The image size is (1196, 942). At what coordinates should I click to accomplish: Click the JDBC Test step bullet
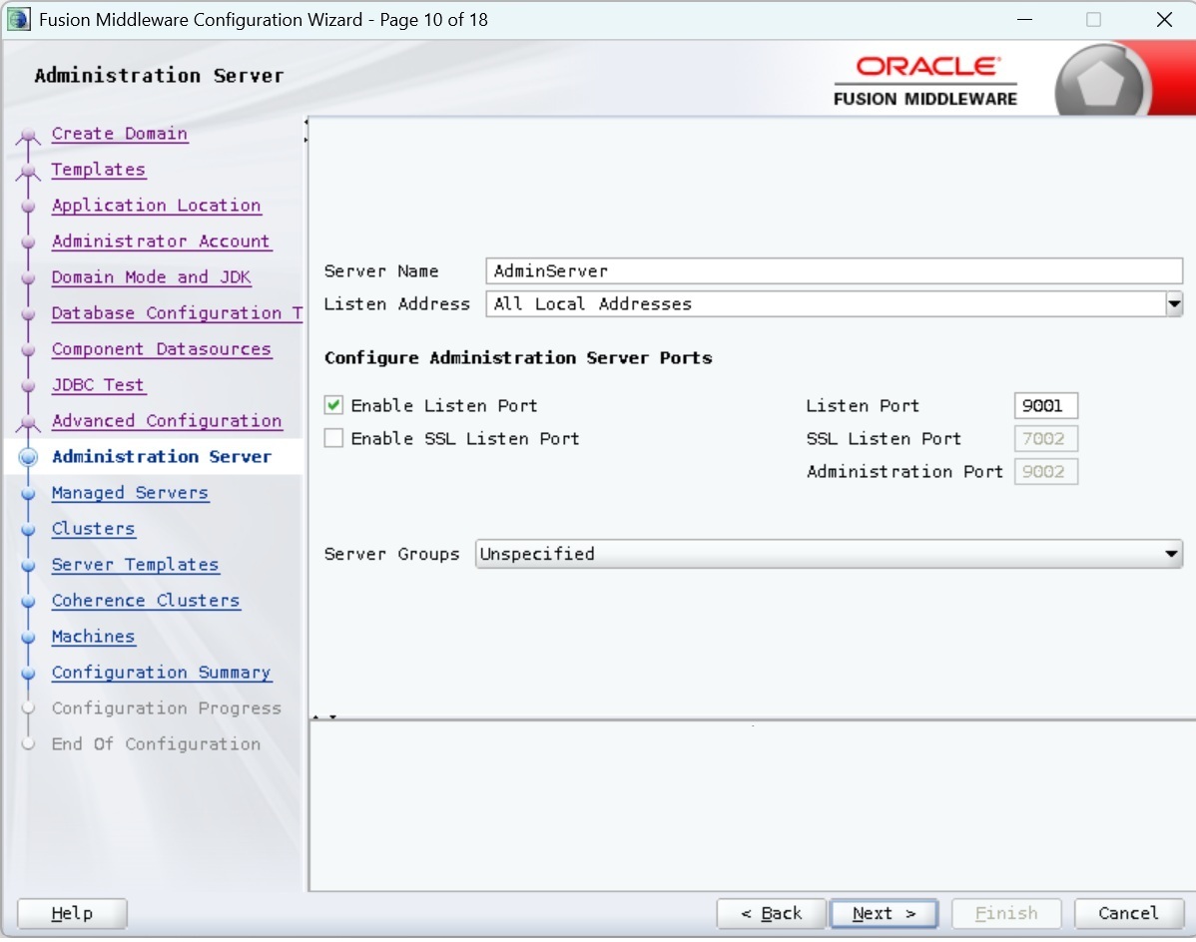coord(28,385)
